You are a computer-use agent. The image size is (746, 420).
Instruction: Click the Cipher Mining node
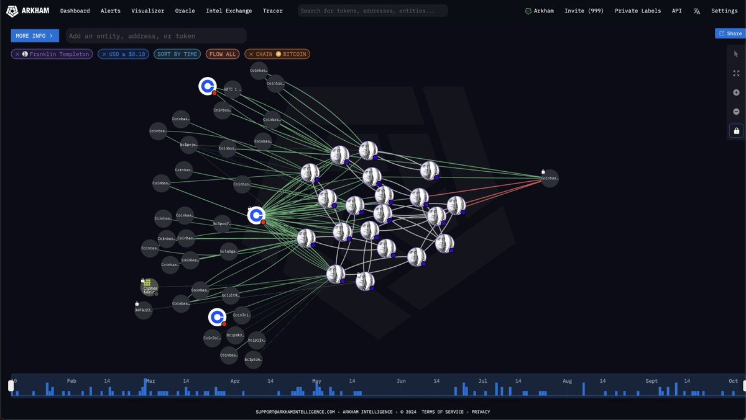click(x=149, y=287)
